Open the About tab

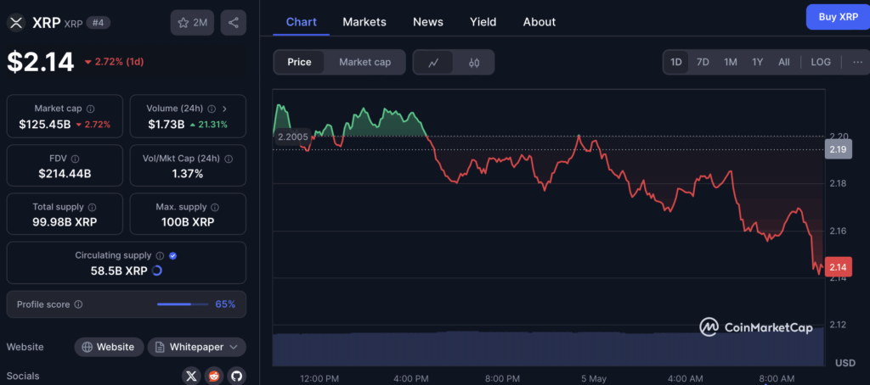(x=540, y=22)
